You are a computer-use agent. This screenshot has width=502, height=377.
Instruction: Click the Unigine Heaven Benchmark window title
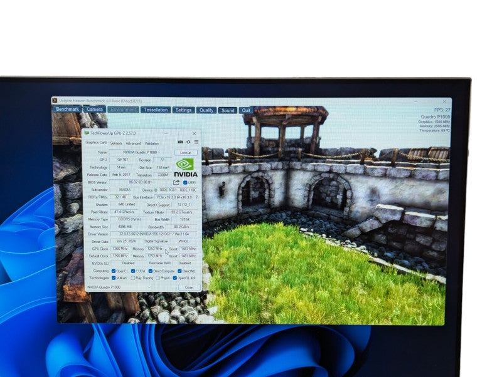[x=100, y=101]
